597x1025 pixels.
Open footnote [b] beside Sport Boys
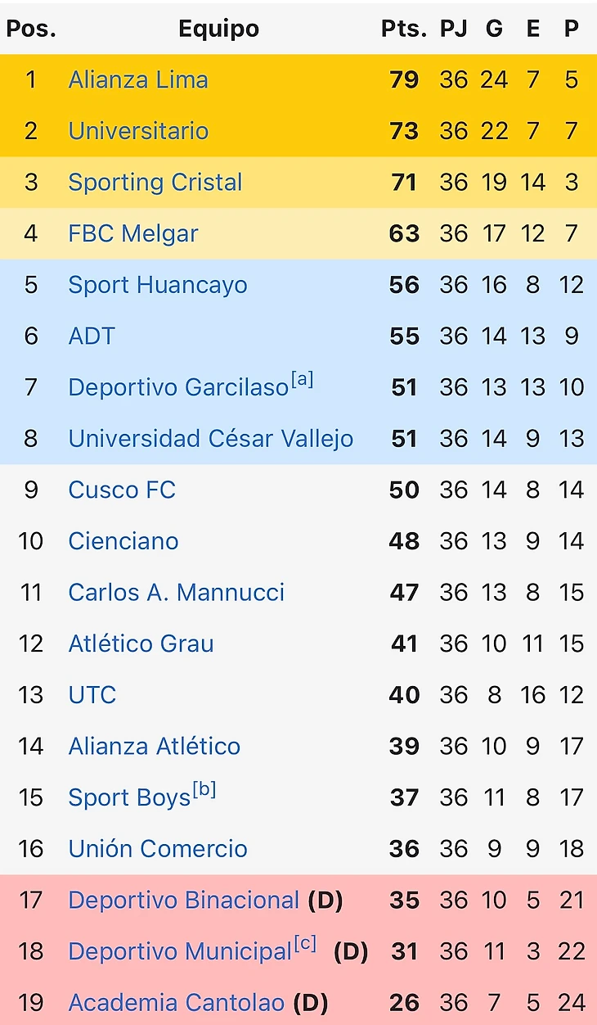[x=204, y=791]
